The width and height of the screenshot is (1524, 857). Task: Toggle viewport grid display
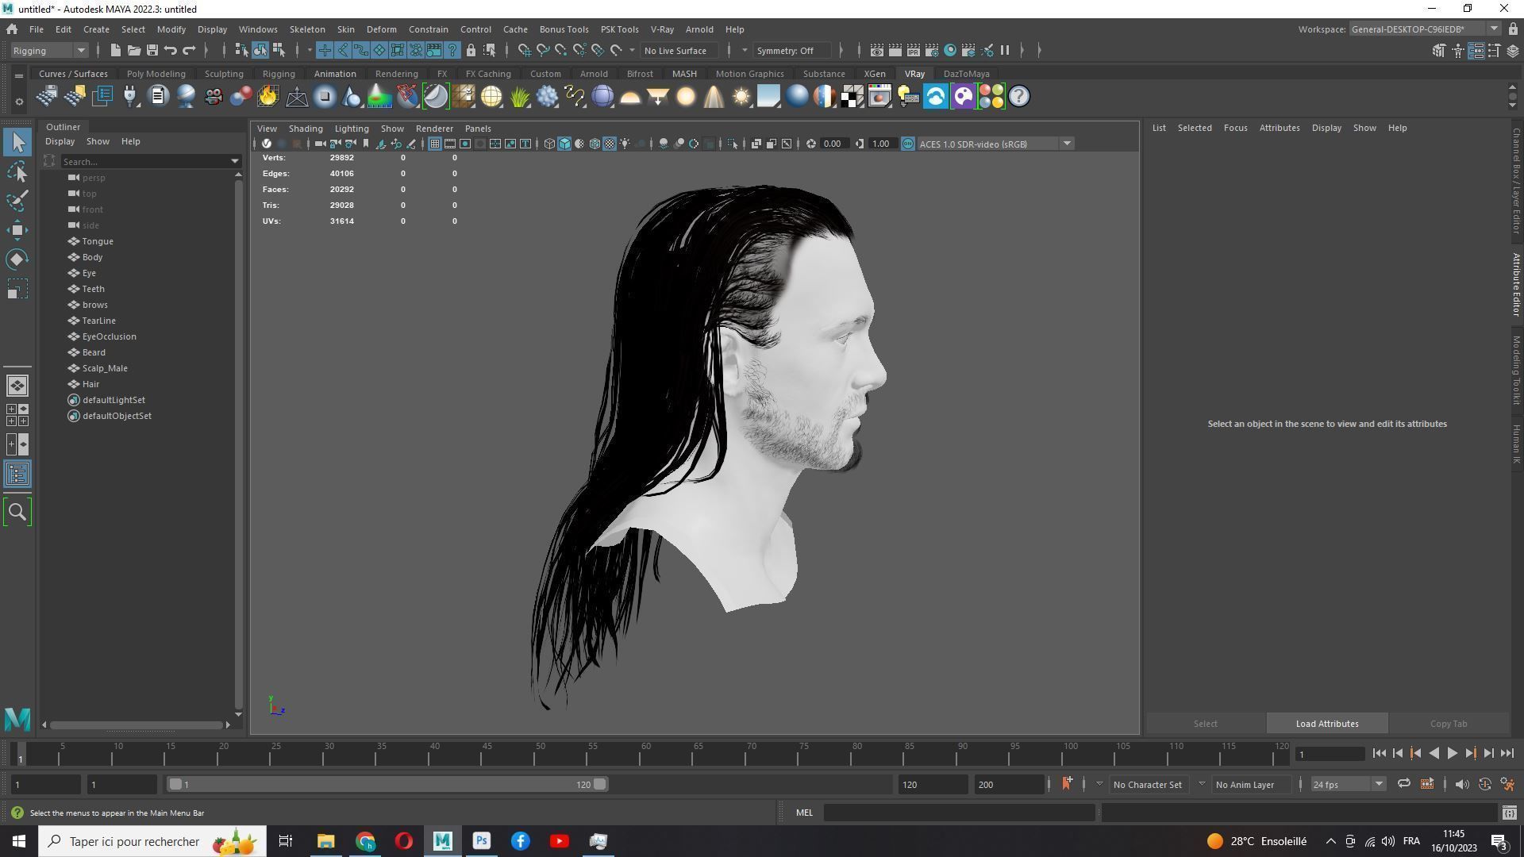tap(434, 144)
